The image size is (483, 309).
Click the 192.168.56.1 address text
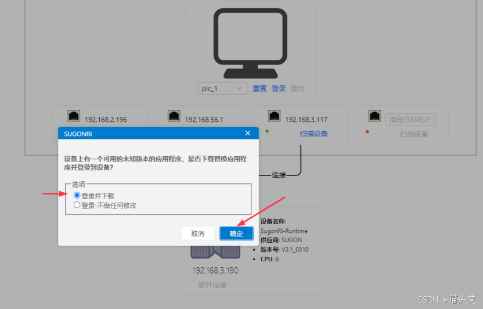click(x=204, y=120)
